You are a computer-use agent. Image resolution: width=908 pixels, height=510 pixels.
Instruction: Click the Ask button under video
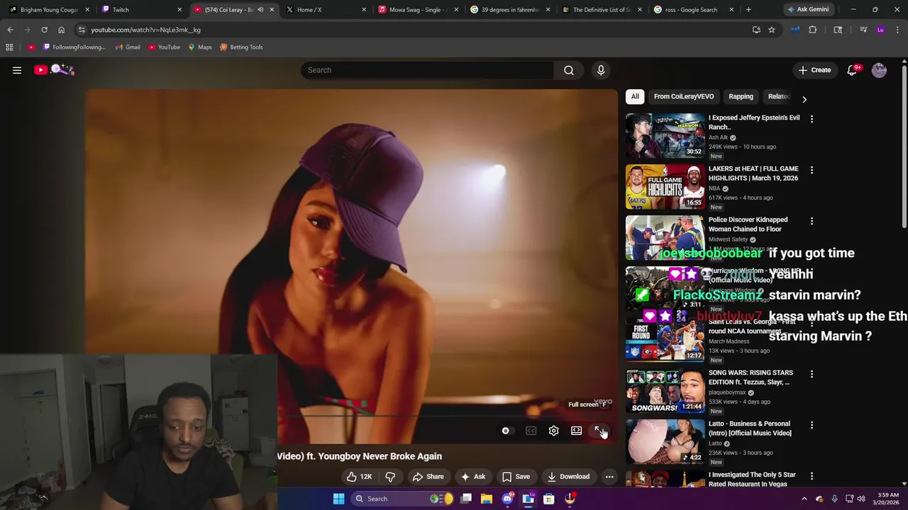coord(472,477)
